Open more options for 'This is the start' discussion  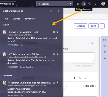[57, 54]
